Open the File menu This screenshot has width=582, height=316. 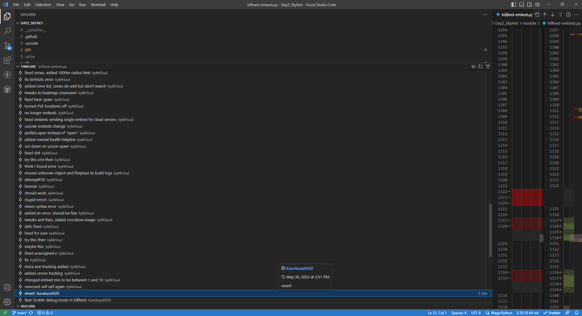(x=16, y=5)
